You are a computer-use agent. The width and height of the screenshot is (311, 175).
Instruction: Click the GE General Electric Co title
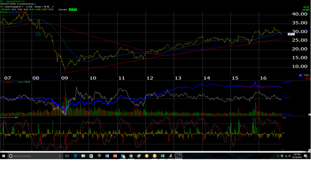[x=13, y=1]
